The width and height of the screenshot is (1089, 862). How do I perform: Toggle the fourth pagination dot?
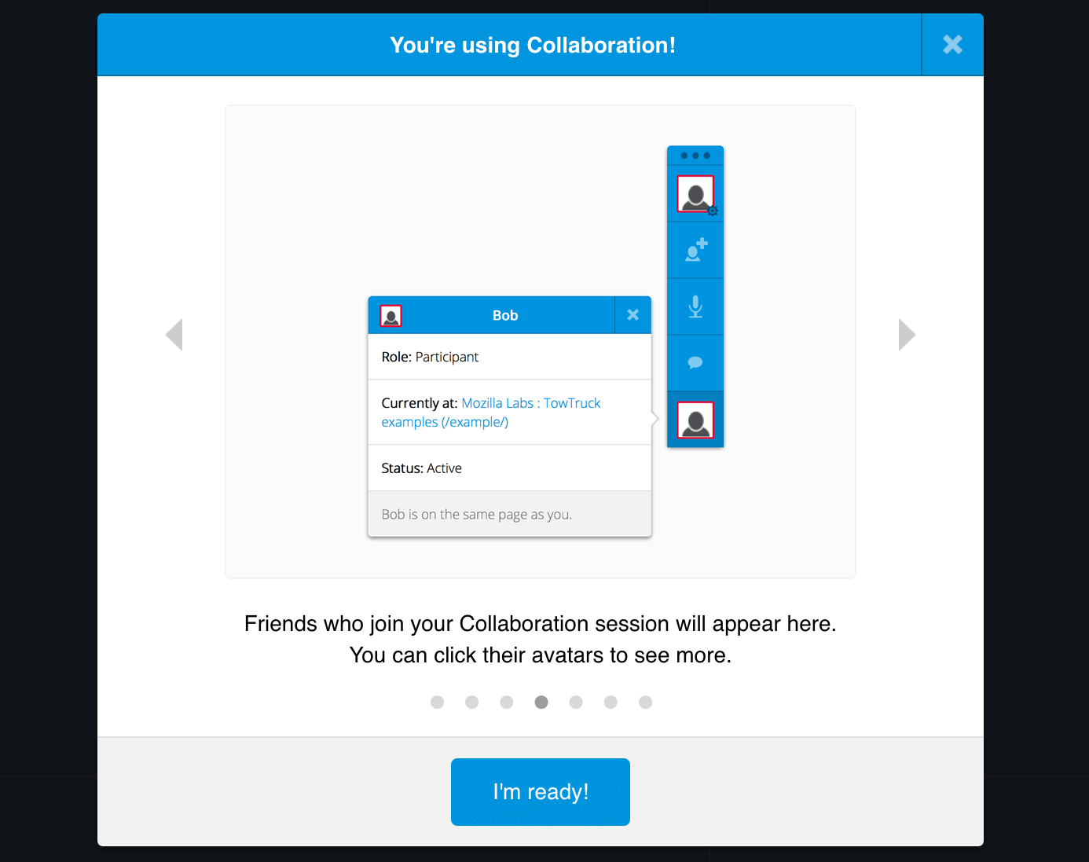pyautogui.click(x=541, y=702)
